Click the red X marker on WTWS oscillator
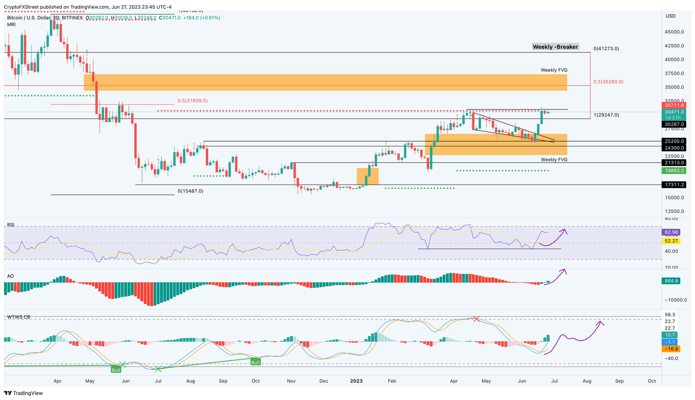 pyautogui.click(x=476, y=319)
